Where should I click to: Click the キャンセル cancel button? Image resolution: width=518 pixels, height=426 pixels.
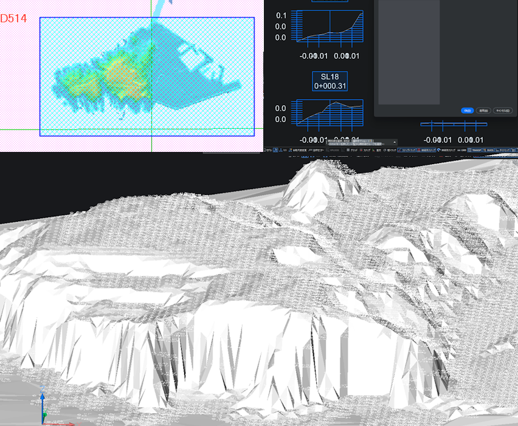(502, 111)
